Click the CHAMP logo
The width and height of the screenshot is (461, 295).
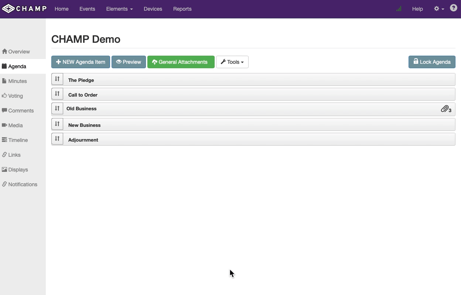24,8
